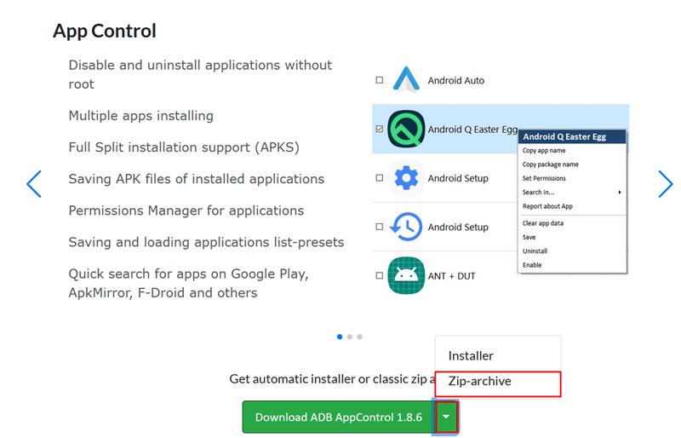Click 'Permissions Manager for applications' text
The image size is (681, 438).
[186, 210]
